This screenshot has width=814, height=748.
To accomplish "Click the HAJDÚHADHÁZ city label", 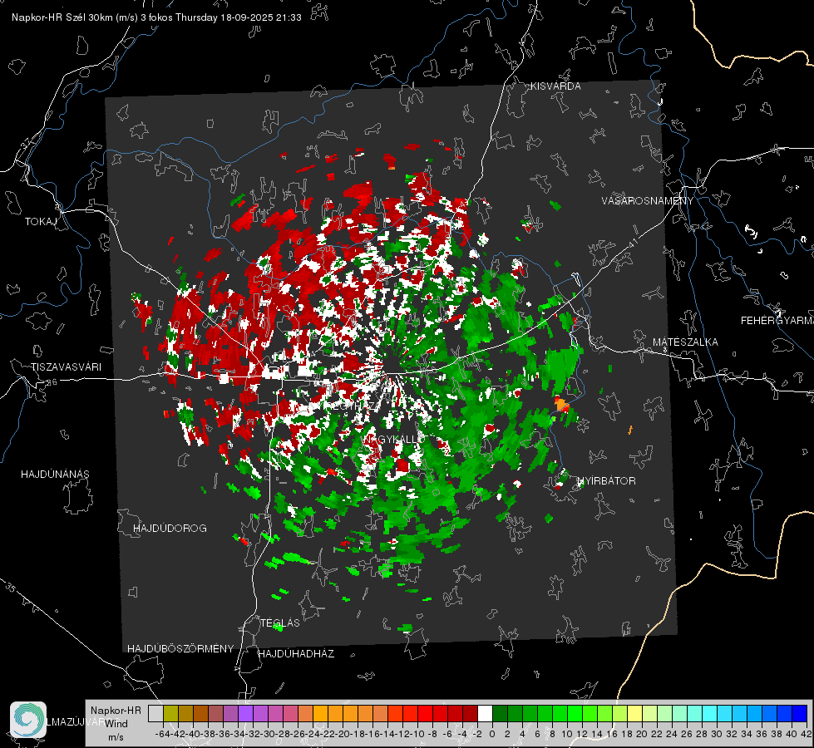I will (x=296, y=654).
